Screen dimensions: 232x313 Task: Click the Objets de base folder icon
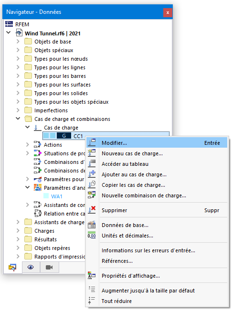tap(28, 42)
